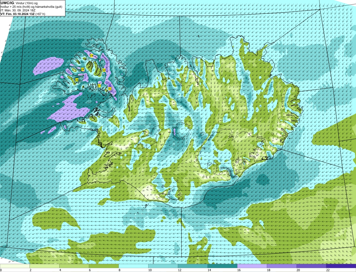
Task: Click scale value 0 on the color bar
Action: (x=1, y=270)
